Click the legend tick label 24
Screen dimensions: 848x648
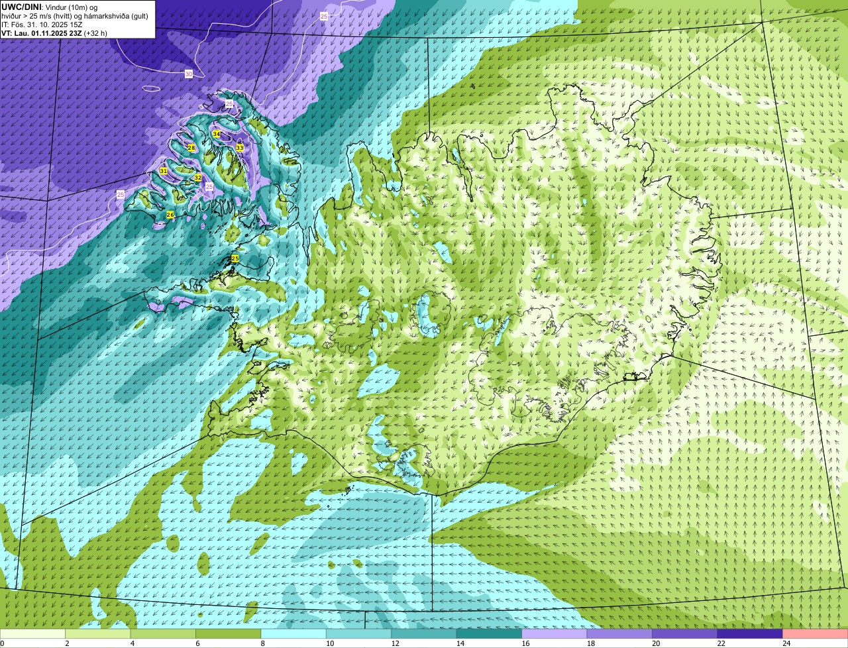tap(786, 643)
